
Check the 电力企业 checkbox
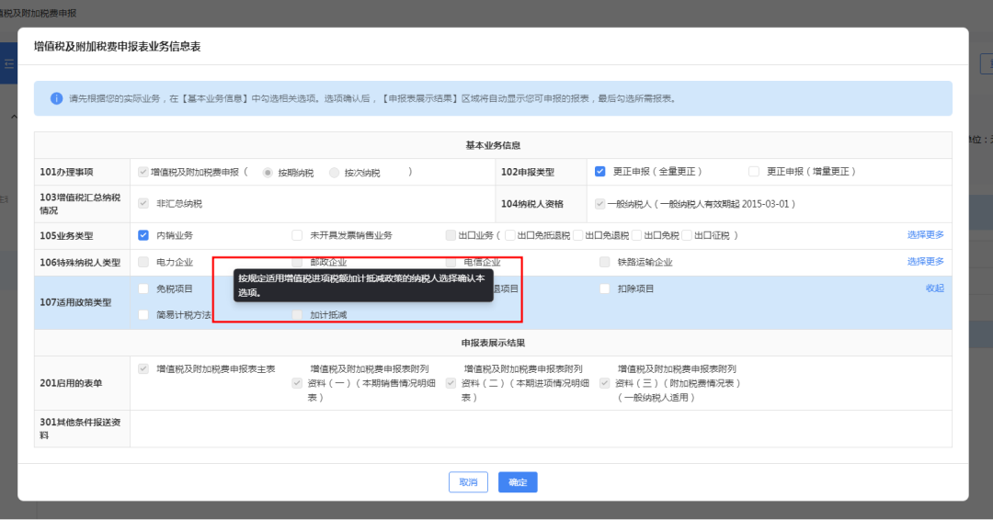pyautogui.click(x=143, y=262)
